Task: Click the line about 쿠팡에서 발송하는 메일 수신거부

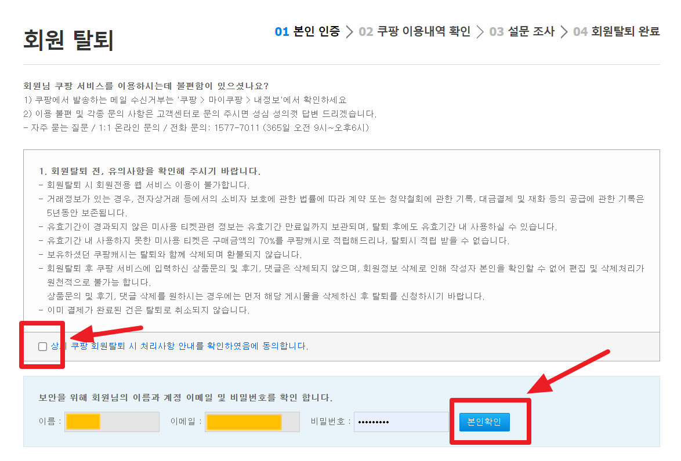Action: tap(186, 100)
